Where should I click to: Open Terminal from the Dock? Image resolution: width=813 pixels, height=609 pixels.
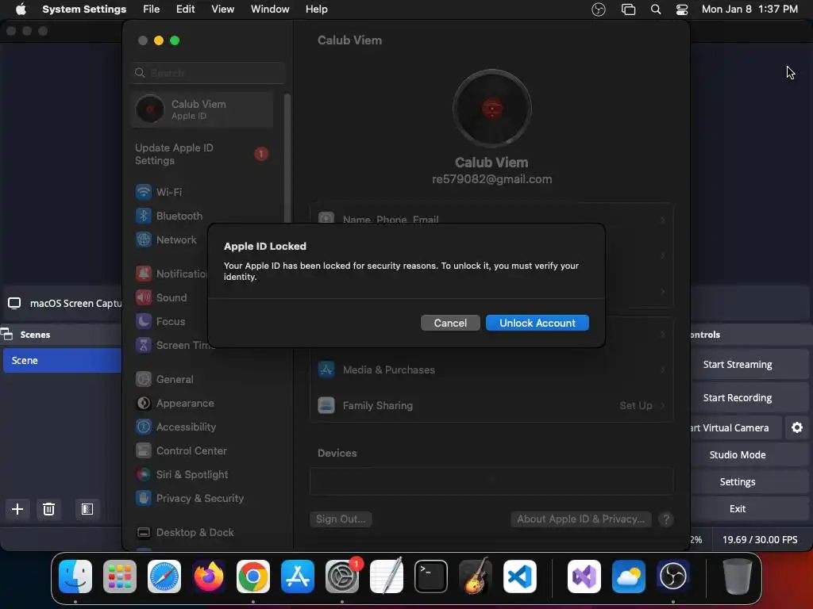click(x=431, y=576)
